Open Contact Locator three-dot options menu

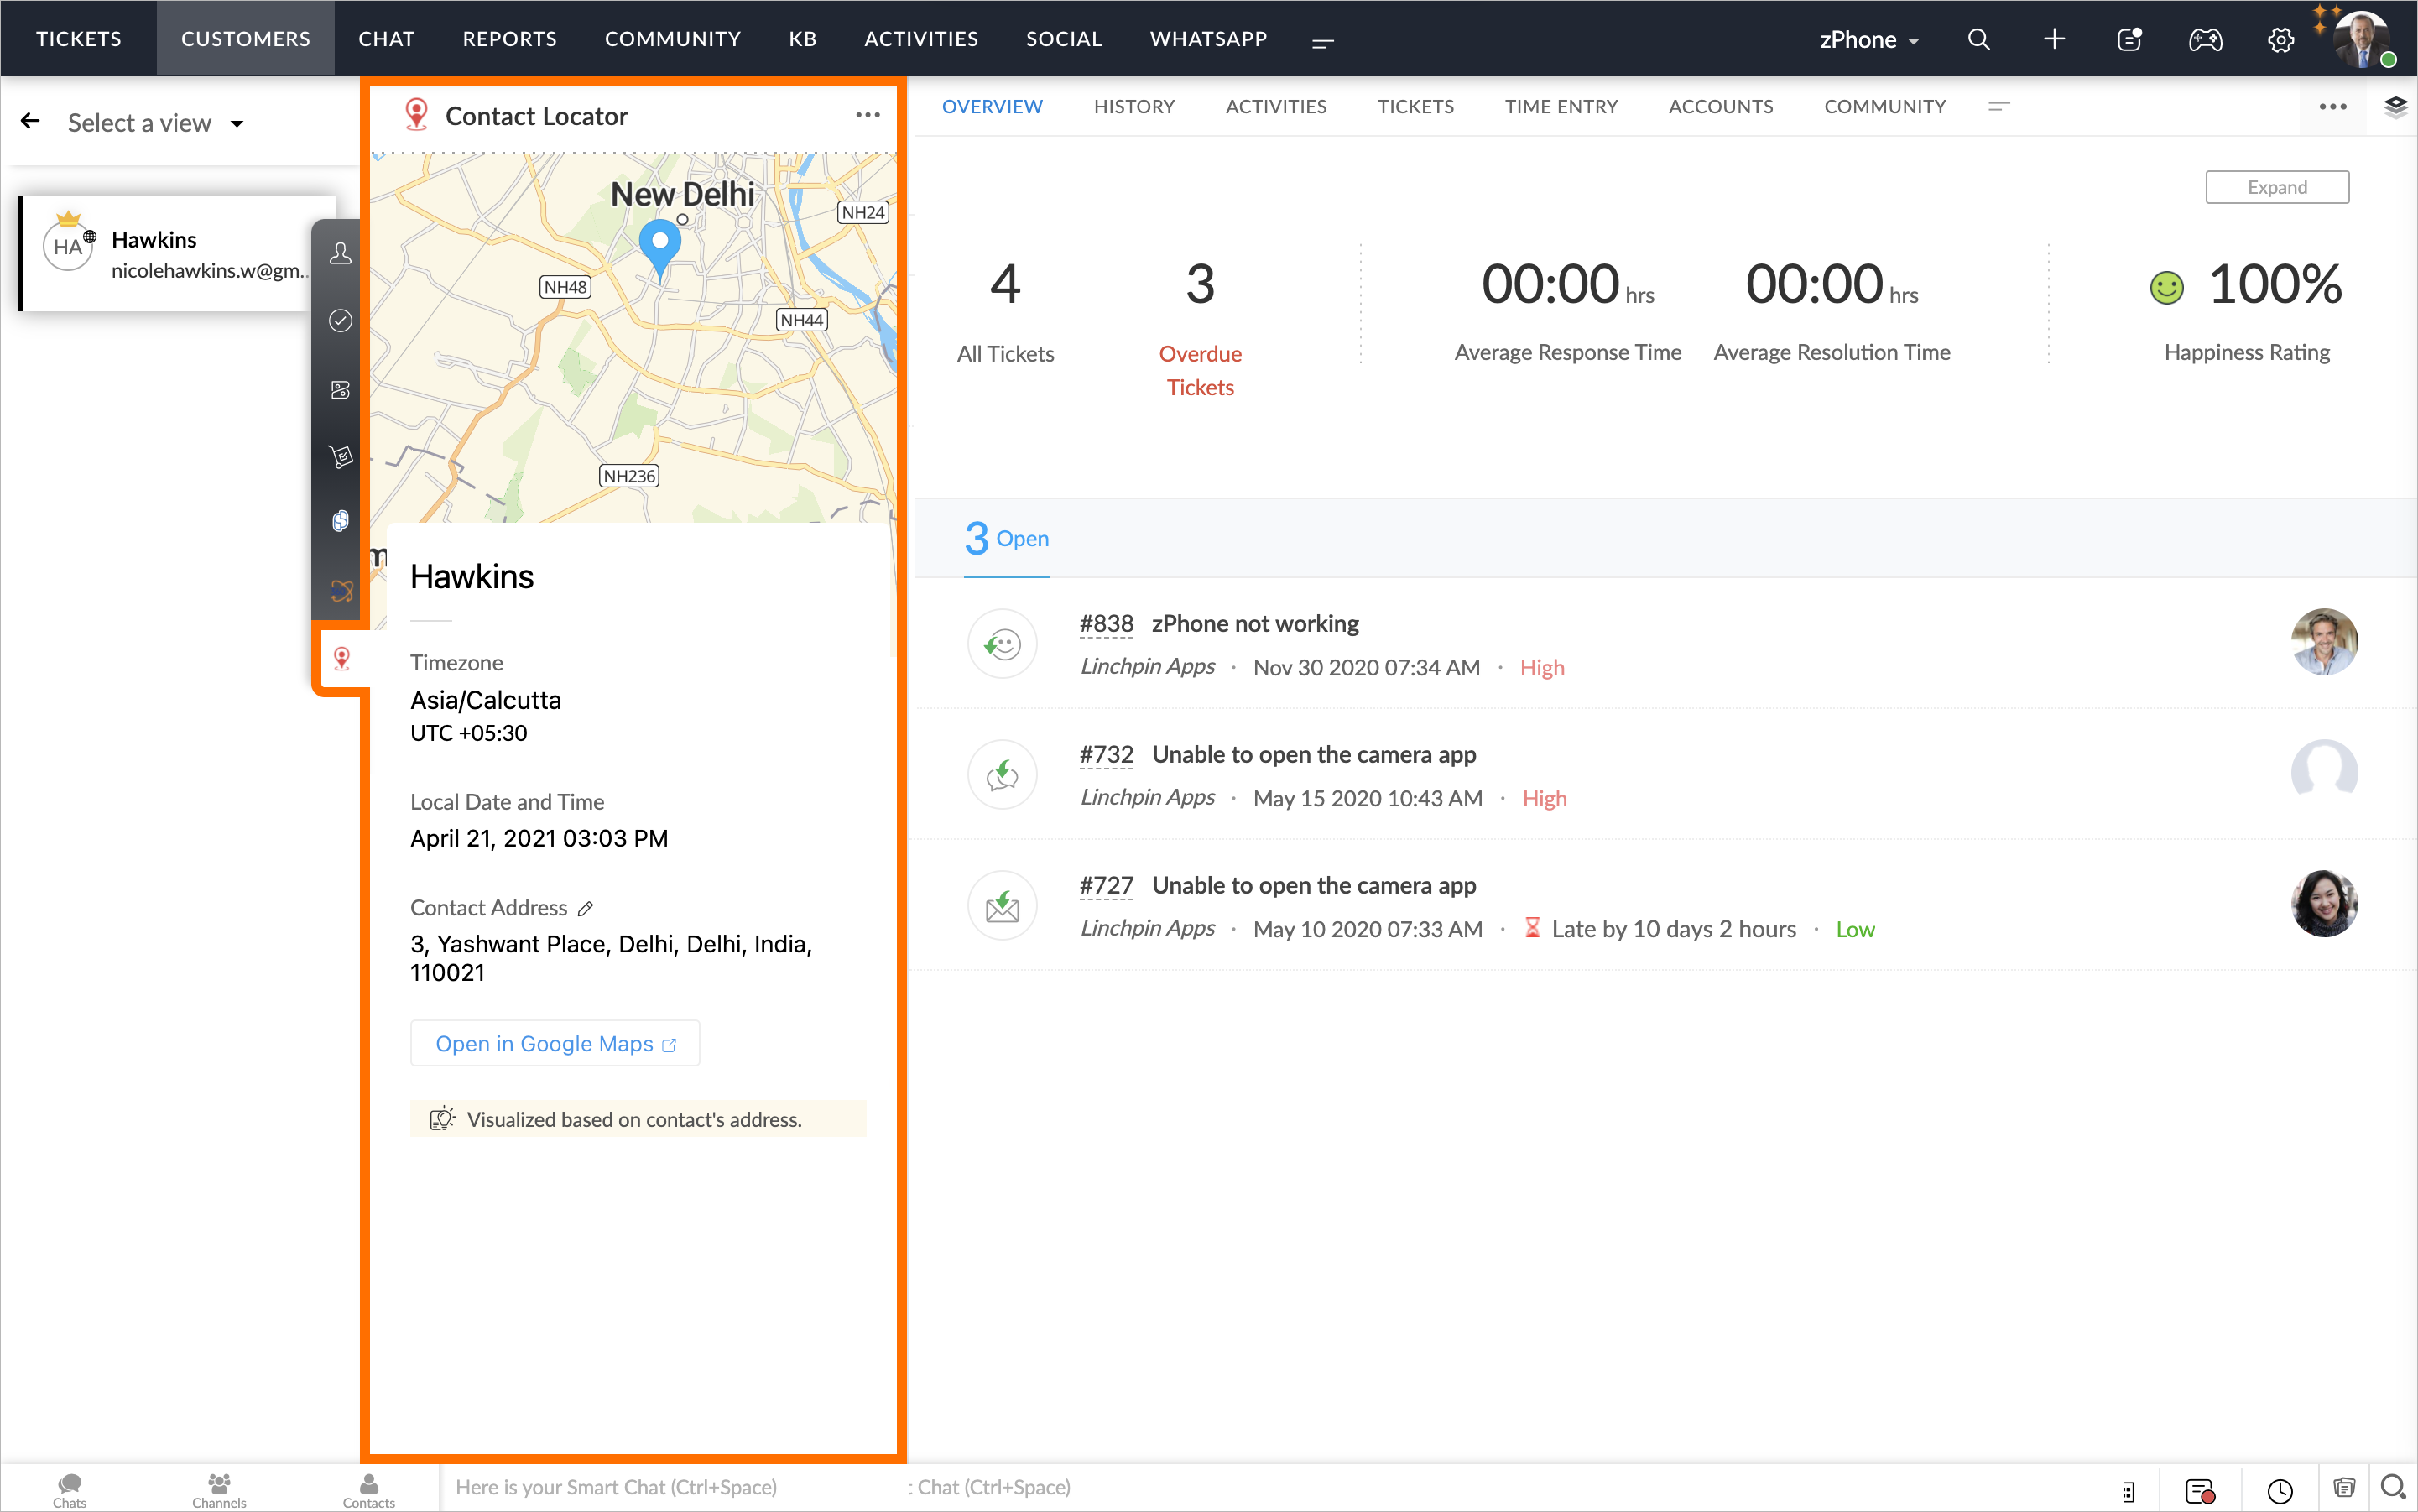coord(867,116)
